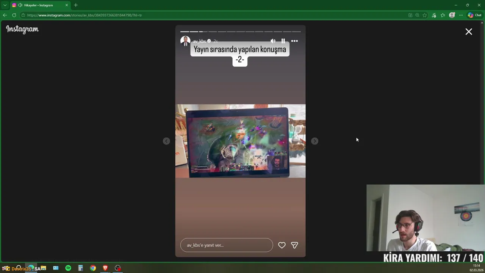Viewport: 485px width, 273px height.
Task: Open the media control music icon
Action: pos(434,15)
